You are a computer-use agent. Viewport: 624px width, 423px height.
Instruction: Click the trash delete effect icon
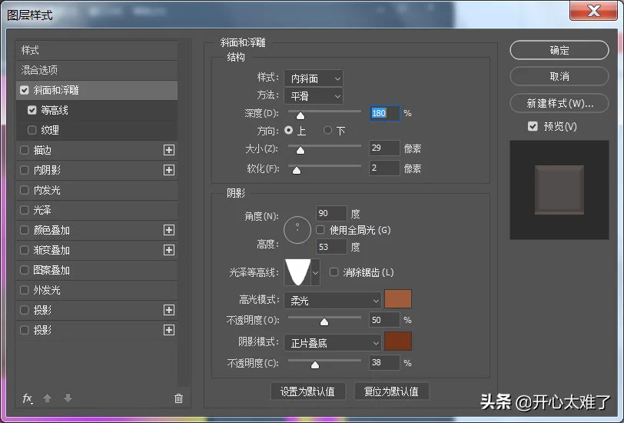(179, 398)
